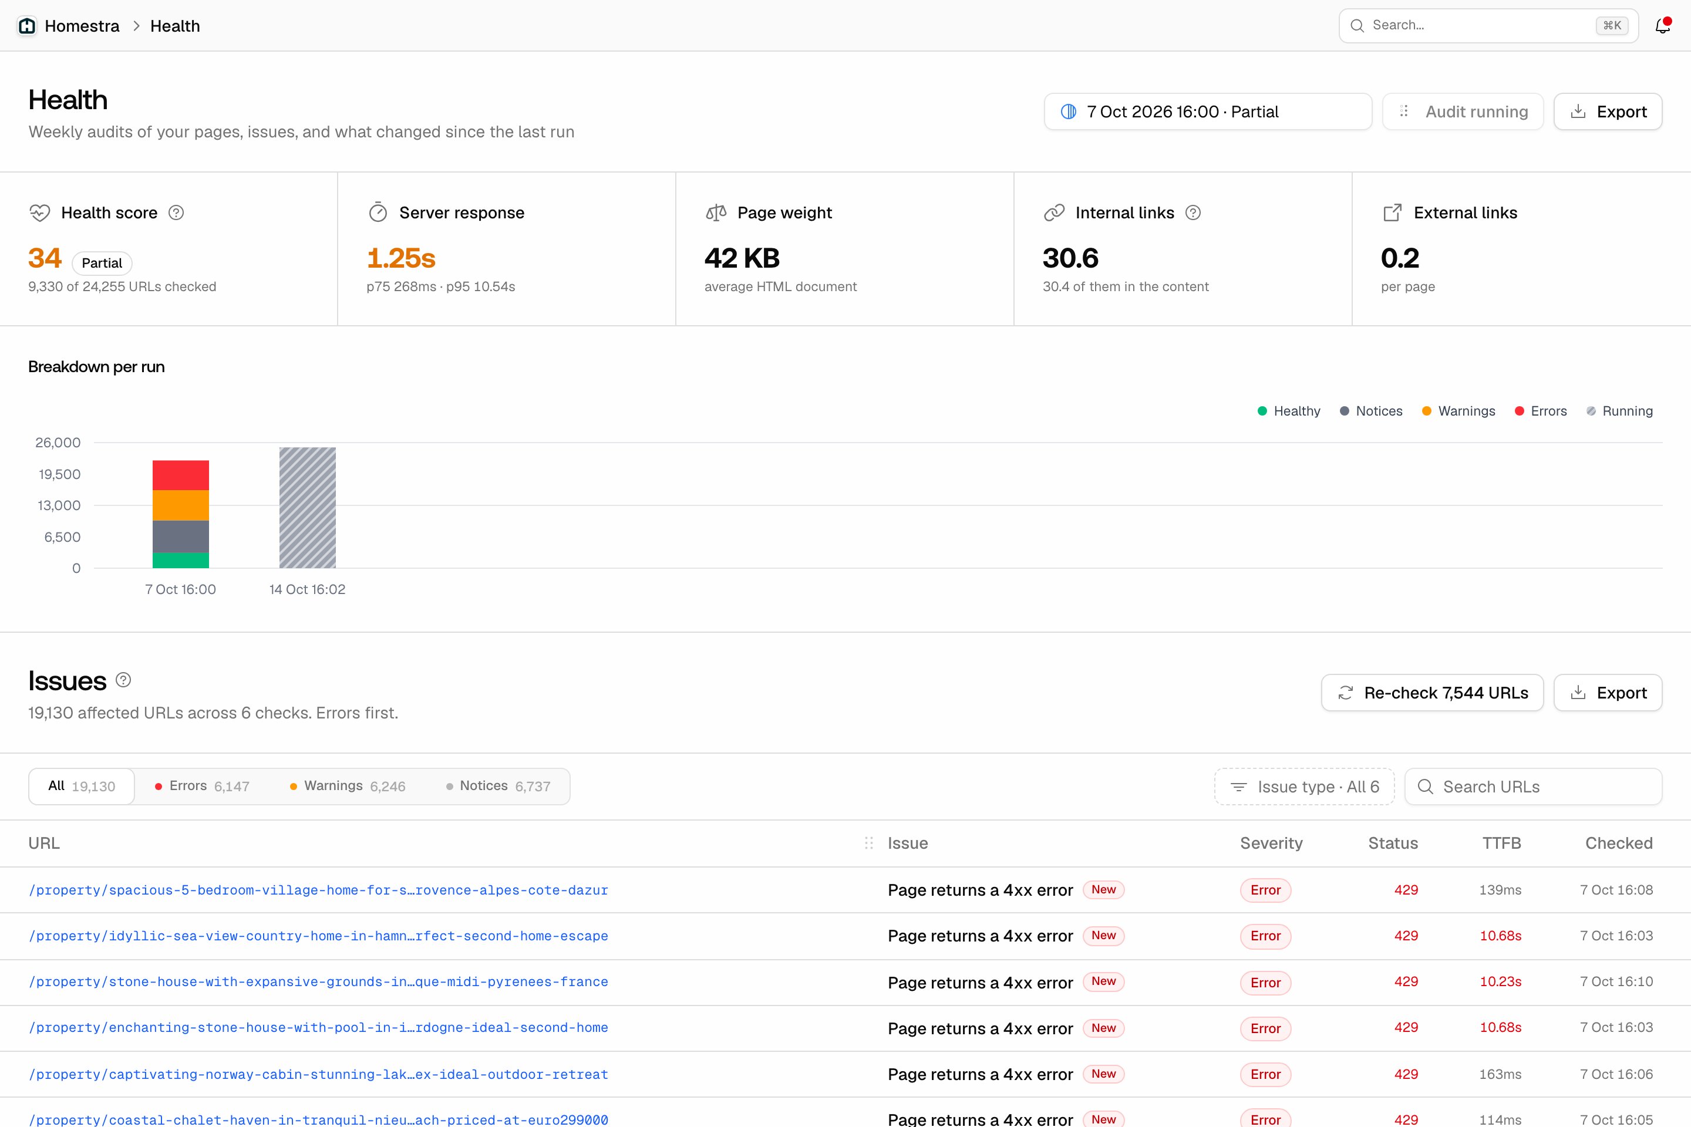This screenshot has height=1127, width=1691.
Task: Click the External links arrow icon
Action: pyautogui.click(x=1393, y=212)
